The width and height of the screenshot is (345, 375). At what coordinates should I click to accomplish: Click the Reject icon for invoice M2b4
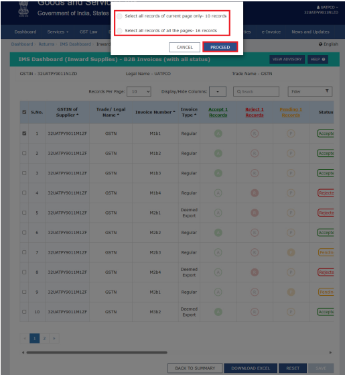(255, 272)
